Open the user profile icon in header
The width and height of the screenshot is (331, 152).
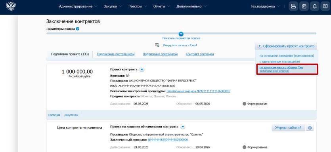[293, 6]
